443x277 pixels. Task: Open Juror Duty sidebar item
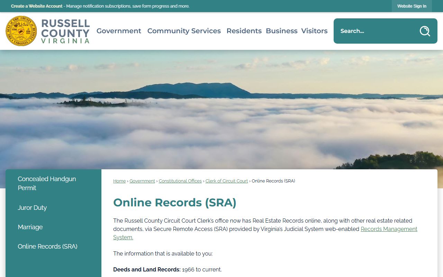[53, 208]
